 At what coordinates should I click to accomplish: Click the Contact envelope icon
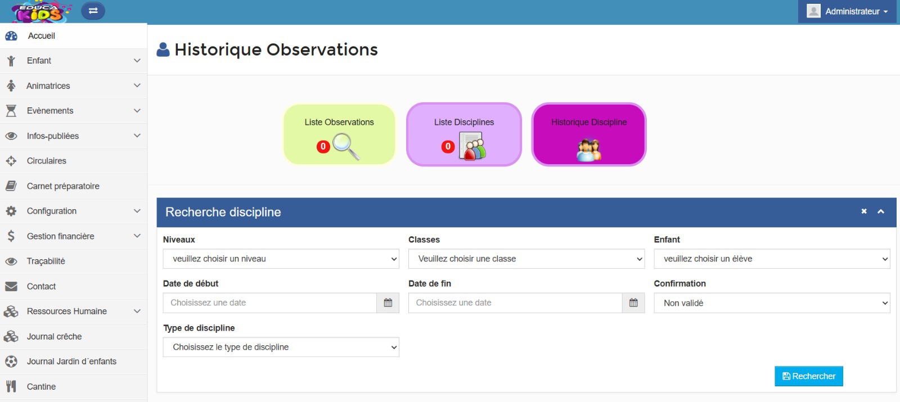[x=11, y=286]
